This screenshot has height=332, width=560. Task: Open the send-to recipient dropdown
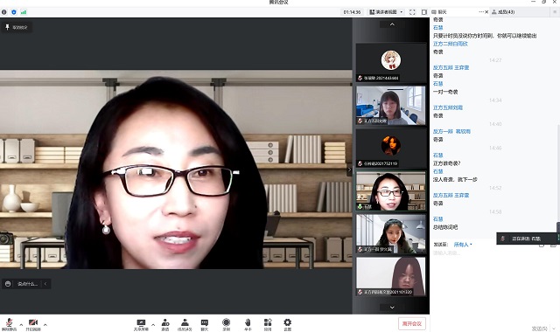pos(463,245)
